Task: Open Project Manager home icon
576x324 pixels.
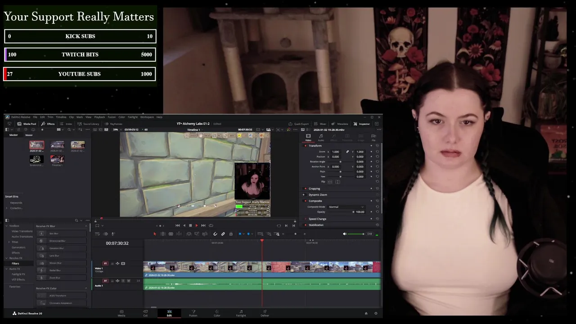Action: pos(366,313)
